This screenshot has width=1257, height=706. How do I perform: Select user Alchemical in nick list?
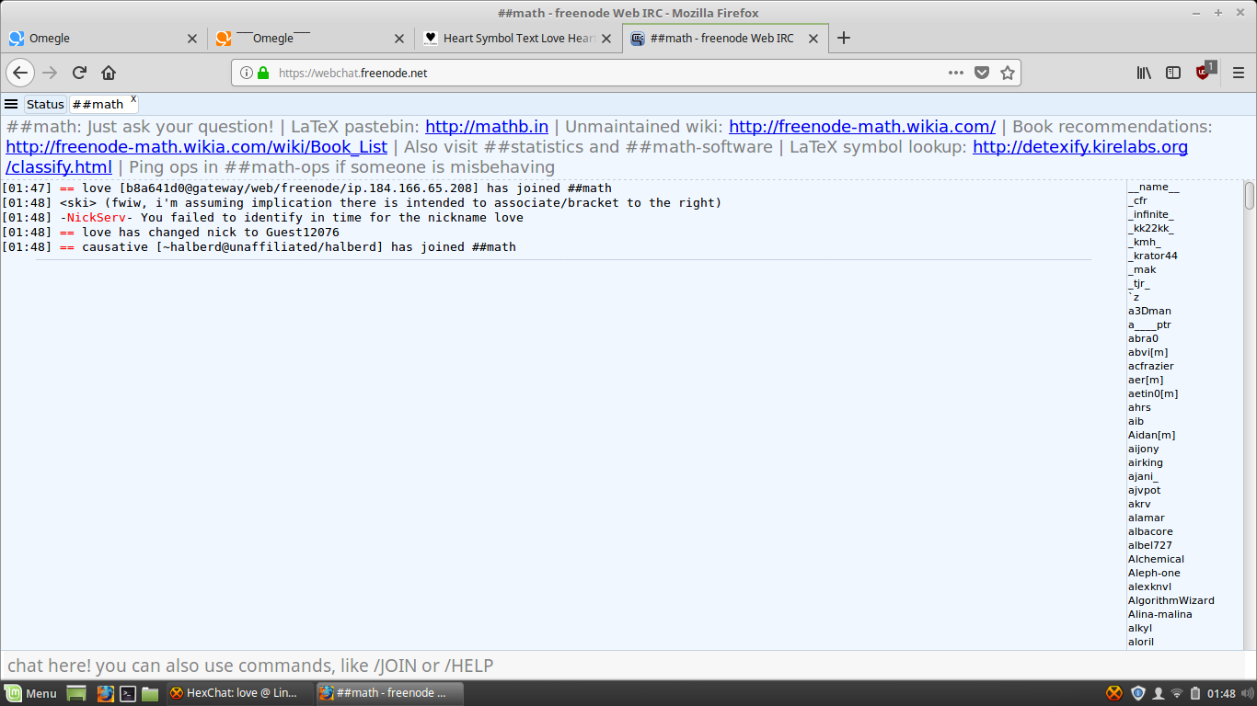(1156, 559)
